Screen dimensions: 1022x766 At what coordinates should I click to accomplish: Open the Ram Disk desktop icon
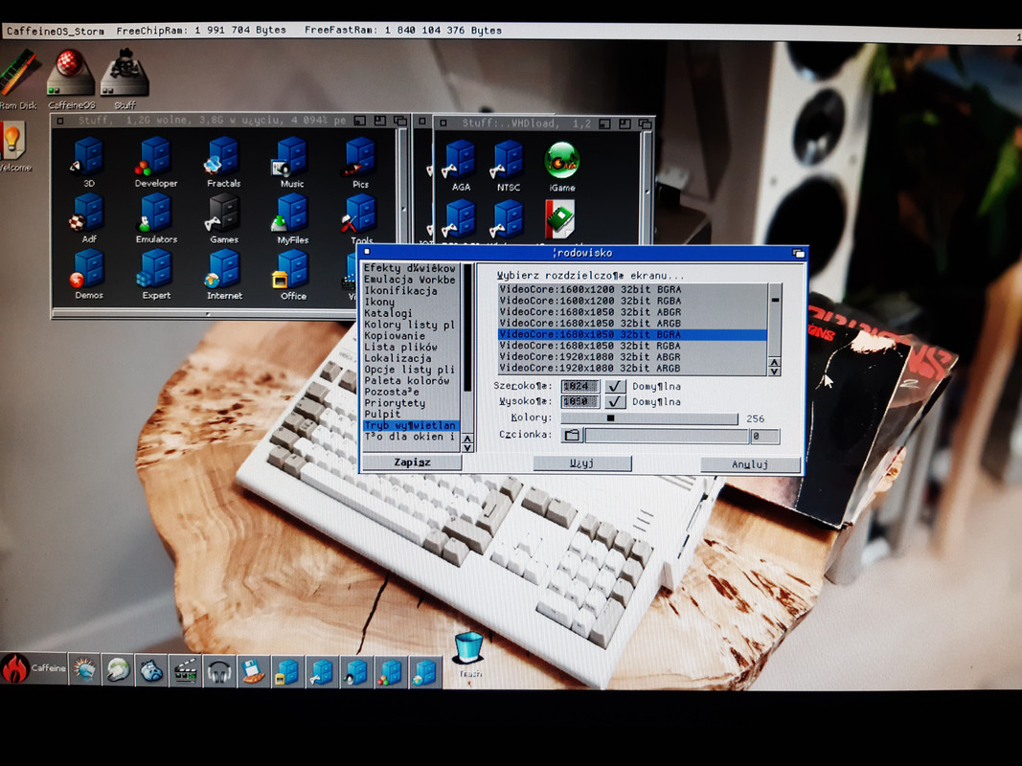17,73
